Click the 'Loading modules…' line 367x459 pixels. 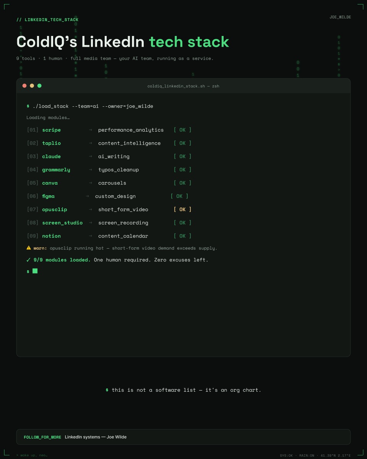(x=48, y=118)
